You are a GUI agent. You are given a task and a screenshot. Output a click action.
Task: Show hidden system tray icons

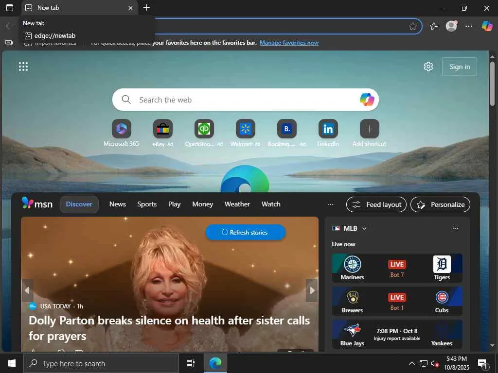tap(411, 363)
